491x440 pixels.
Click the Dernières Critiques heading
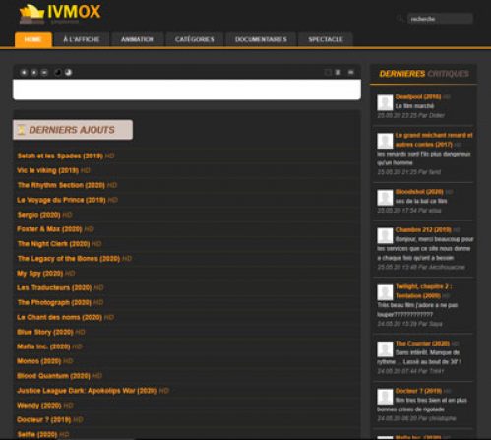(424, 74)
